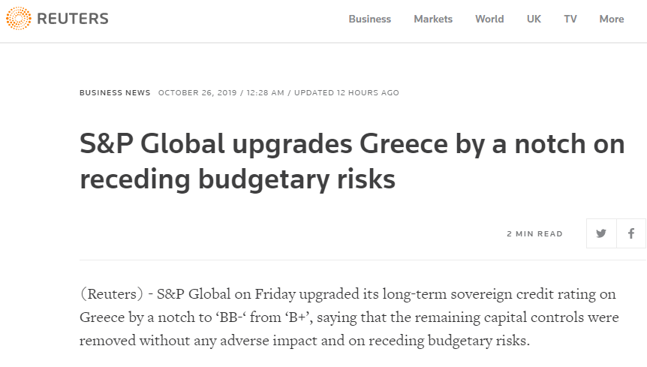This screenshot has width=647, height=367.
Task: Click the Updated 12 hours ago label
Action: 347,93
